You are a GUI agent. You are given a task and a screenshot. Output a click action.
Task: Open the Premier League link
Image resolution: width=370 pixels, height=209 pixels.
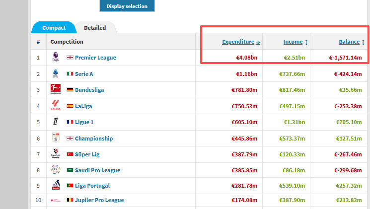pos(95,58)
